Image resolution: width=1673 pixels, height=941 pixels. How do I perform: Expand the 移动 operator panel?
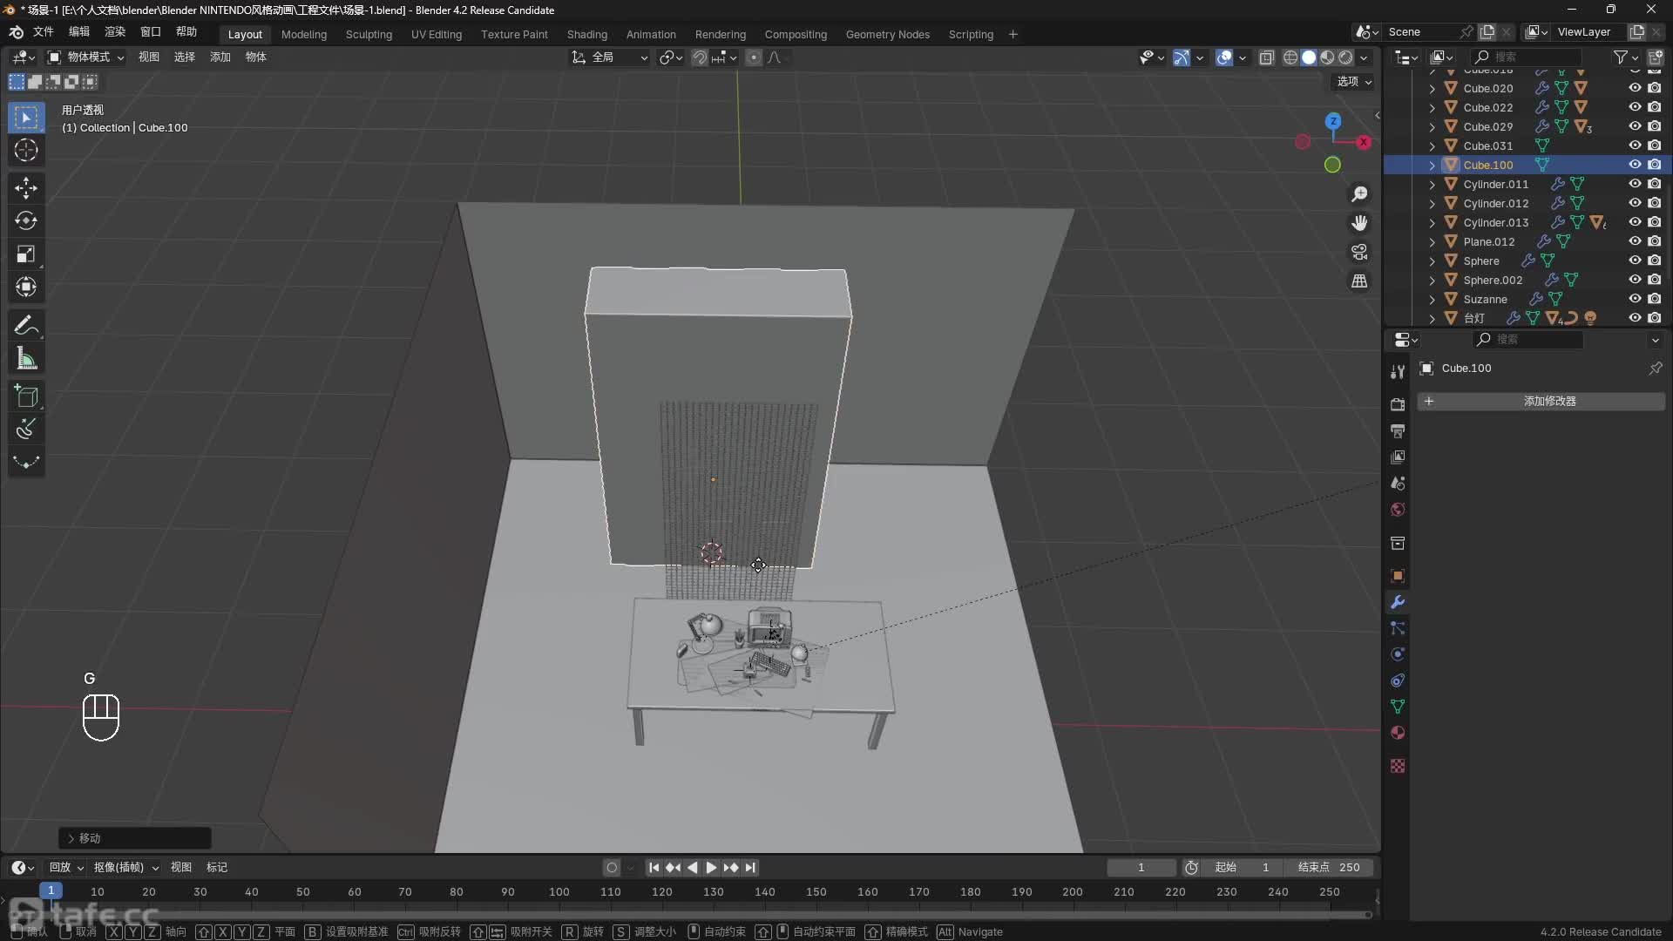coord(135,838)
